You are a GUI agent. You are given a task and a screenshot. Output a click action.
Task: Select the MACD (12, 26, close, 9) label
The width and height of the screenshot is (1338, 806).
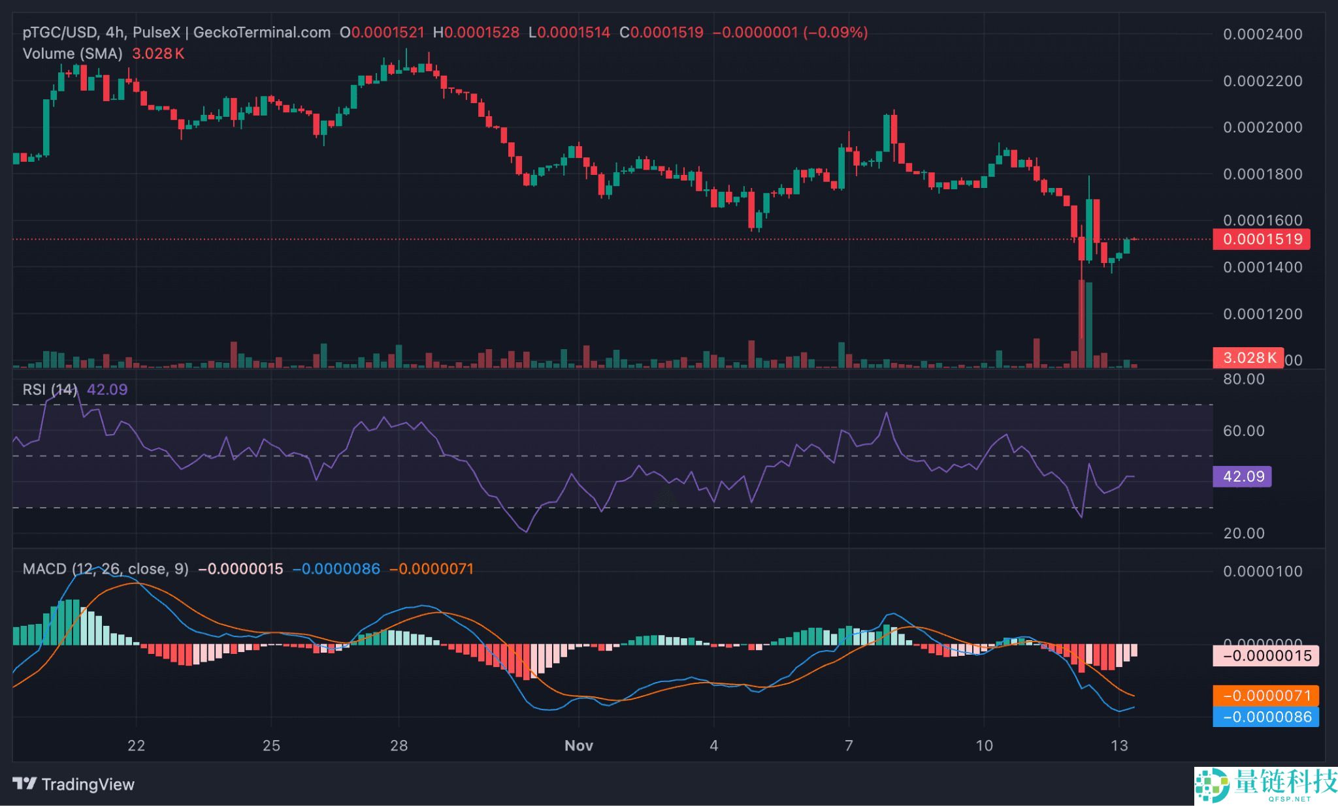(x=106, y=569)
